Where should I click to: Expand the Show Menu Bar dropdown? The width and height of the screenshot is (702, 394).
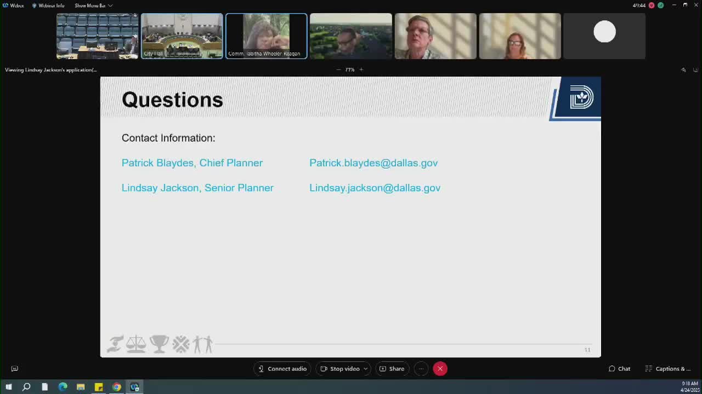point(93,5)
